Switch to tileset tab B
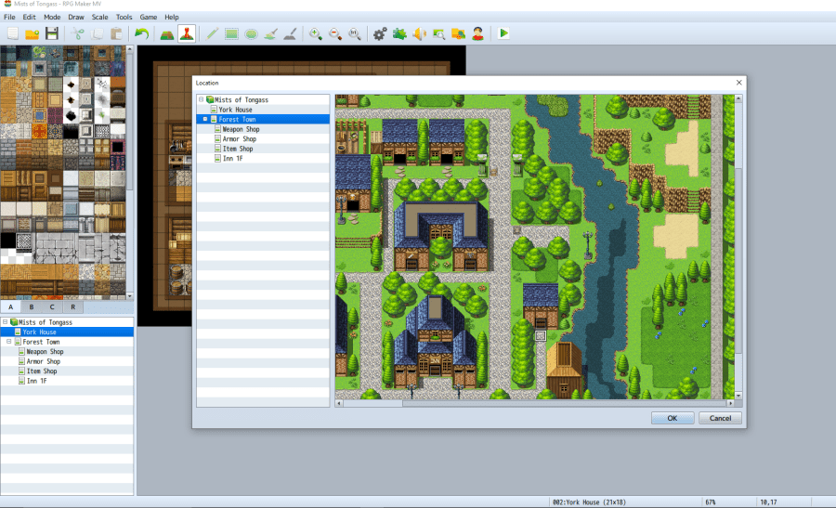Viewport: 836px width, 508px height. tap(31, 306)
